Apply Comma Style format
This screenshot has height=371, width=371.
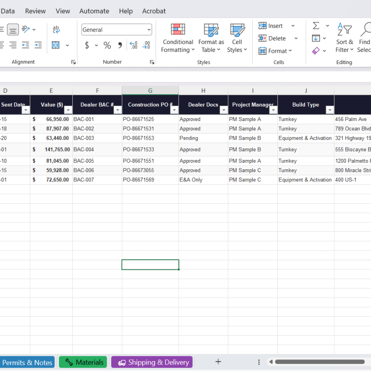(x=120, y=45)
